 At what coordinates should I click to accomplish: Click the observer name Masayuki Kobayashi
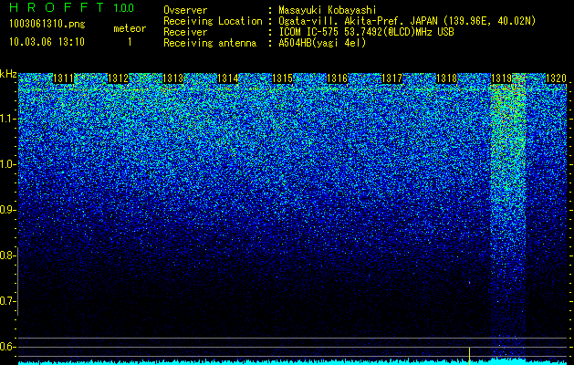(328, 10)
